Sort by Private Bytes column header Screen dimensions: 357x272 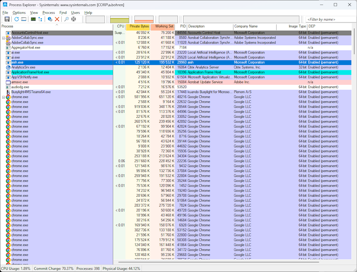[138, 26]
